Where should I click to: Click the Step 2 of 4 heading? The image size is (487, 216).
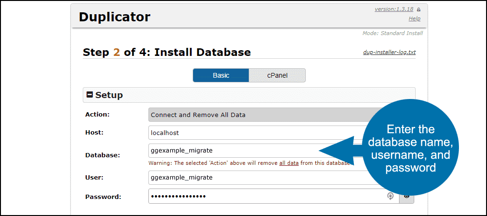[x=167, y=52]
